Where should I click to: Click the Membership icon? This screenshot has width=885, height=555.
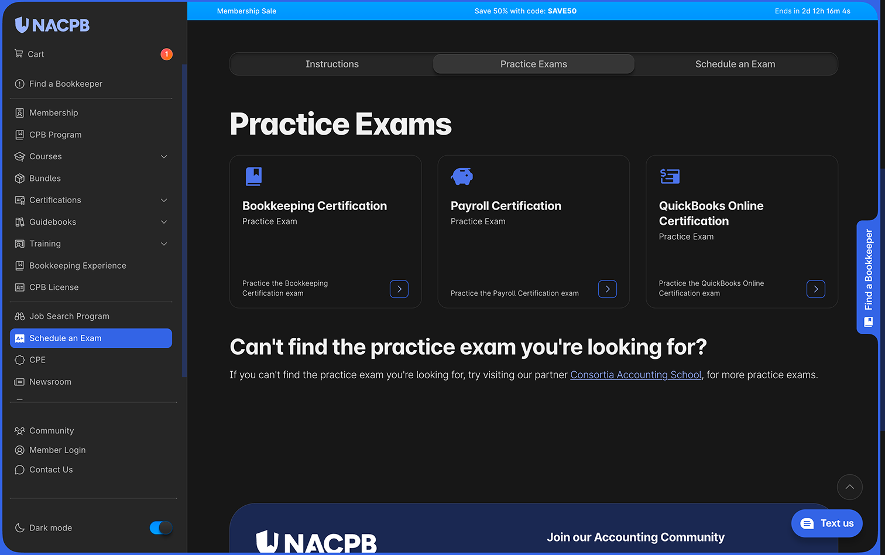pos(19,113)
